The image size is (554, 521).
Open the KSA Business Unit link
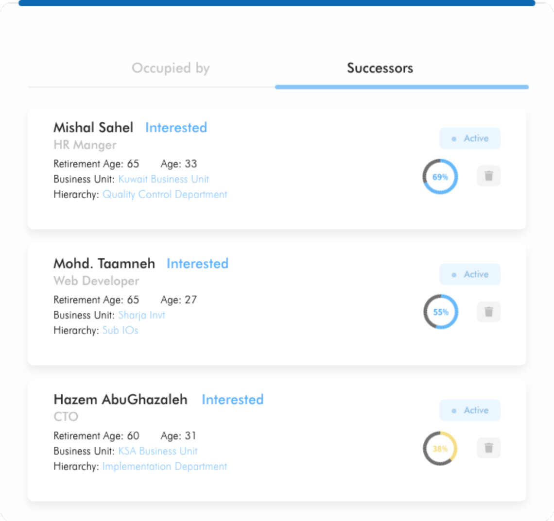(158, 451)
